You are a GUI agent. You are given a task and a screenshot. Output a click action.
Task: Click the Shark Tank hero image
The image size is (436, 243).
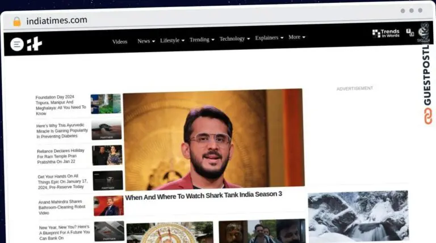(x=213, y=139)
